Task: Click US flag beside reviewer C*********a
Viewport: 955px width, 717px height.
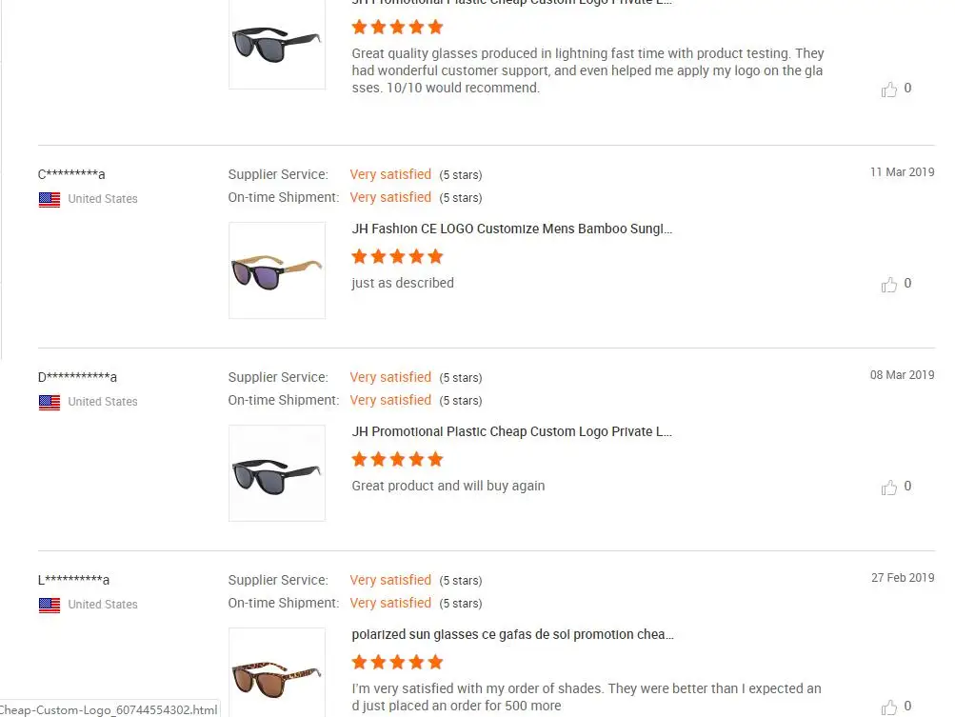Action: click(x=50, y=199)
